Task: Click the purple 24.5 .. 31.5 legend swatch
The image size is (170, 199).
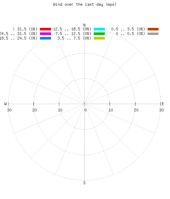Action: point(45,34)
